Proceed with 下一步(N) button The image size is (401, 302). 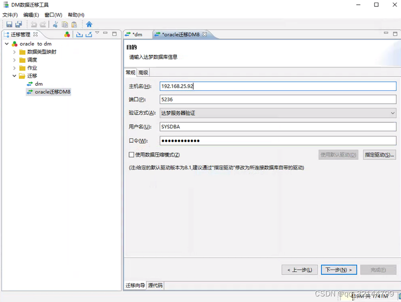pos(339,270)
